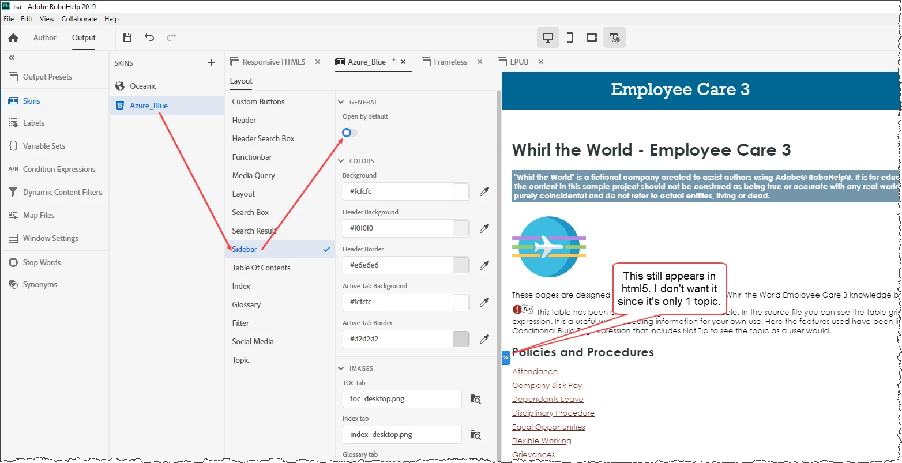
Task: Open the File menu
Action: (x=9, y=19)
